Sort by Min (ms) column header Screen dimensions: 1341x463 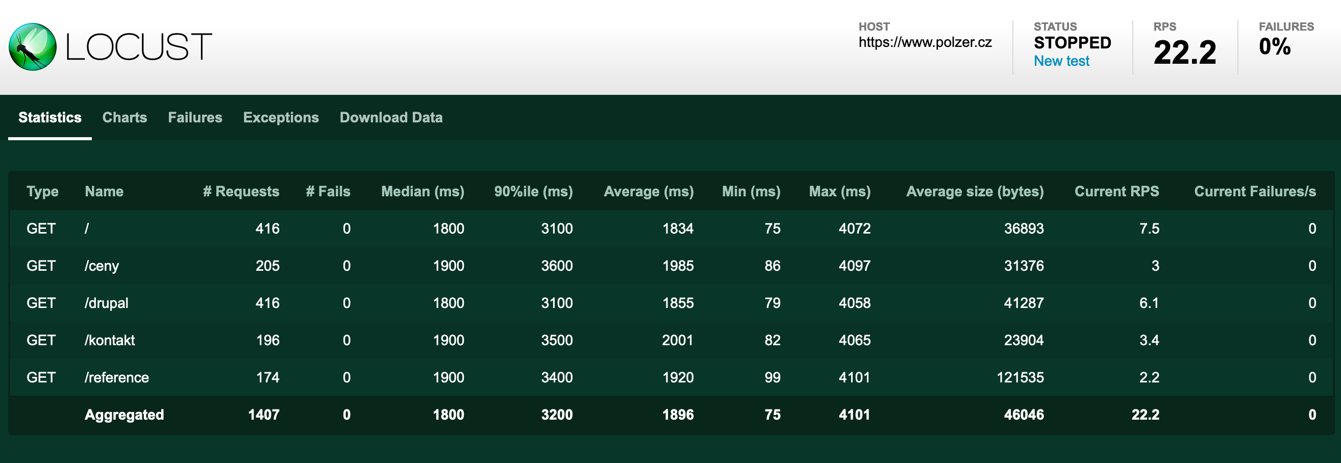point(751,191)
